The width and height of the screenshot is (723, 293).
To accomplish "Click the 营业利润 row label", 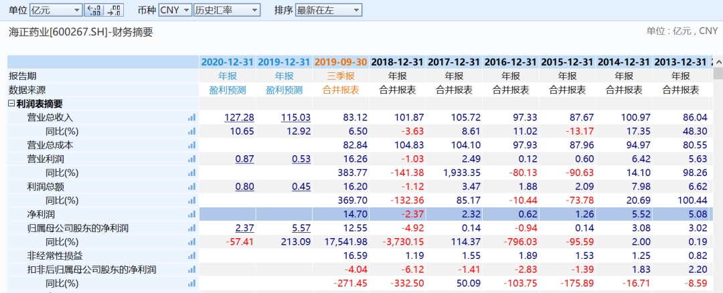I will pos(46,159).
